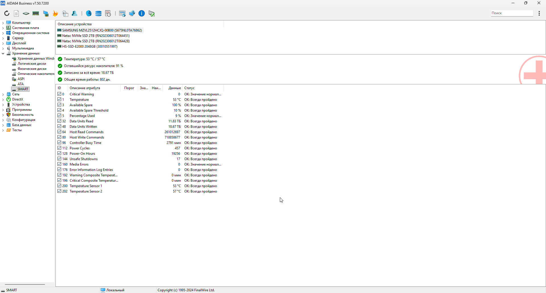Screen dimensions: 546x293
Task: Expand the Устройства tree node
Action: point(3,104)
